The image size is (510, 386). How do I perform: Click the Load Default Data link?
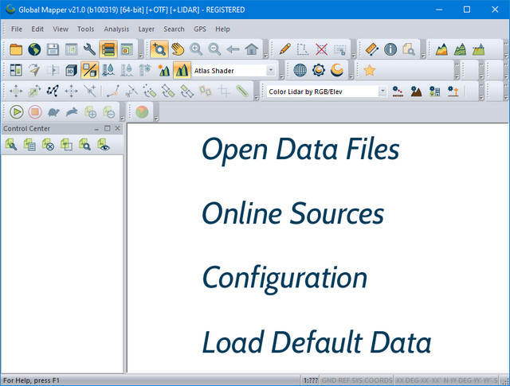pos(316,342)
